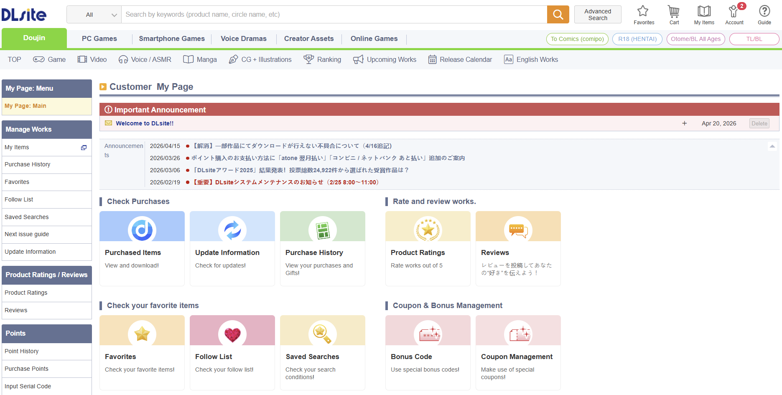Open R18 (HENTAI) pill button

pos(637,39)
